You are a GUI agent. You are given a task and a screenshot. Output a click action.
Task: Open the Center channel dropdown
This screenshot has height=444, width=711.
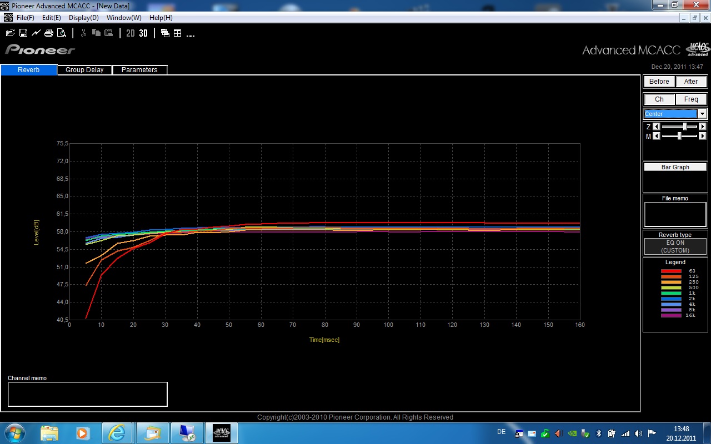click(702, 114)
